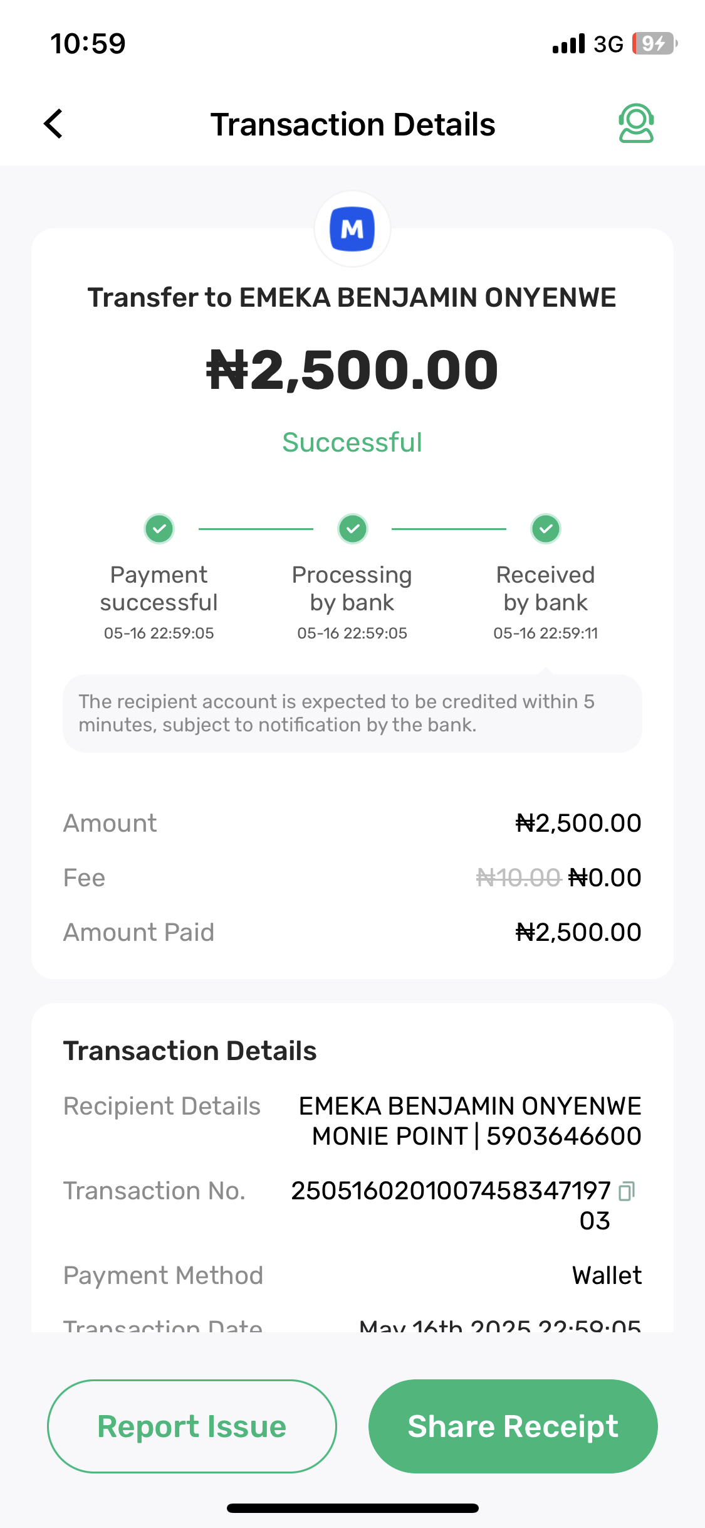The height and width of the screenshot is (1528, 705).
Task: Tap the blue Moniepoint bank logo
Action: 352,229
